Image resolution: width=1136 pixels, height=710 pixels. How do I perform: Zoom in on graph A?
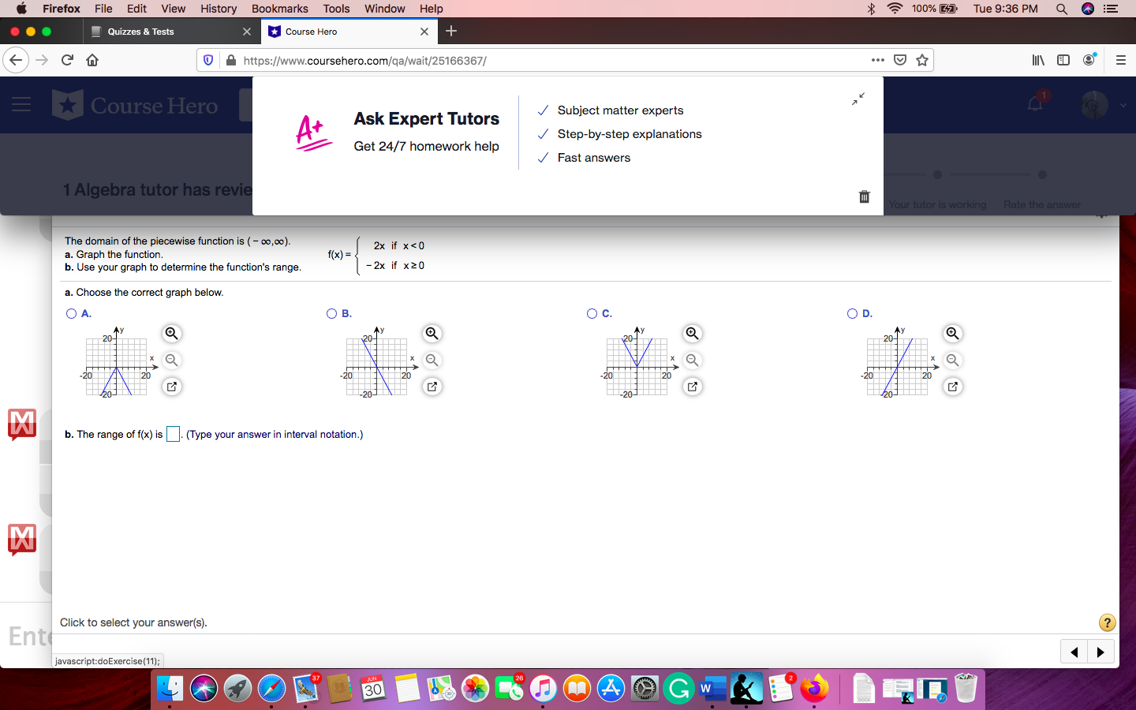tap(171, 334)
